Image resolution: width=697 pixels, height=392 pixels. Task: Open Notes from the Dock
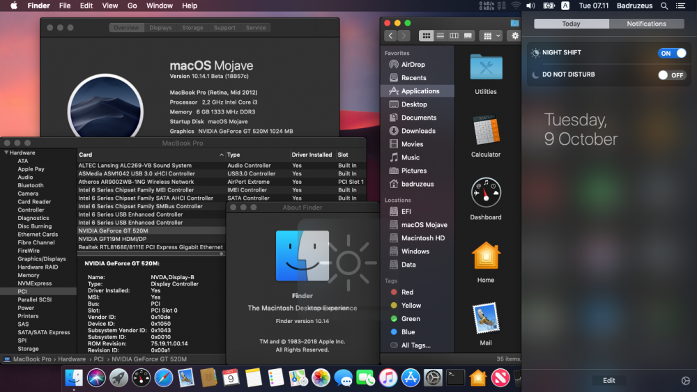point(254,378)
